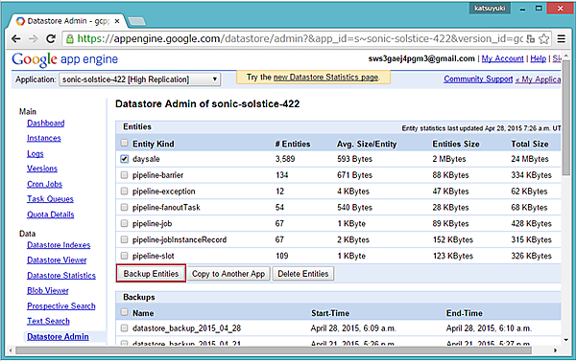The image size is (576, 361).
Task: Bookmark page with star icon
Action: pyautogui.click(x=544, y=39)
